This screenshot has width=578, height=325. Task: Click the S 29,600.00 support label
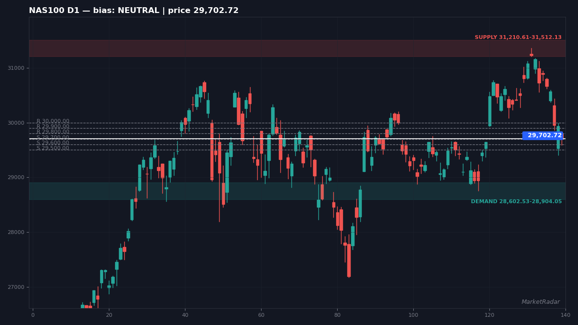[53, 143]
